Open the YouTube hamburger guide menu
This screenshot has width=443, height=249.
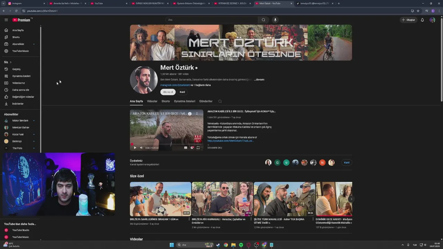[x=6, y=20]
